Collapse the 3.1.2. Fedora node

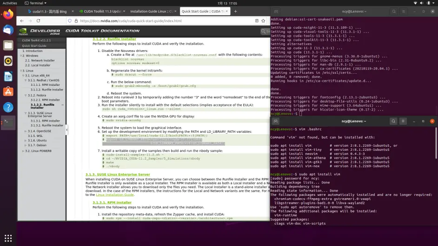click(26, 96)
